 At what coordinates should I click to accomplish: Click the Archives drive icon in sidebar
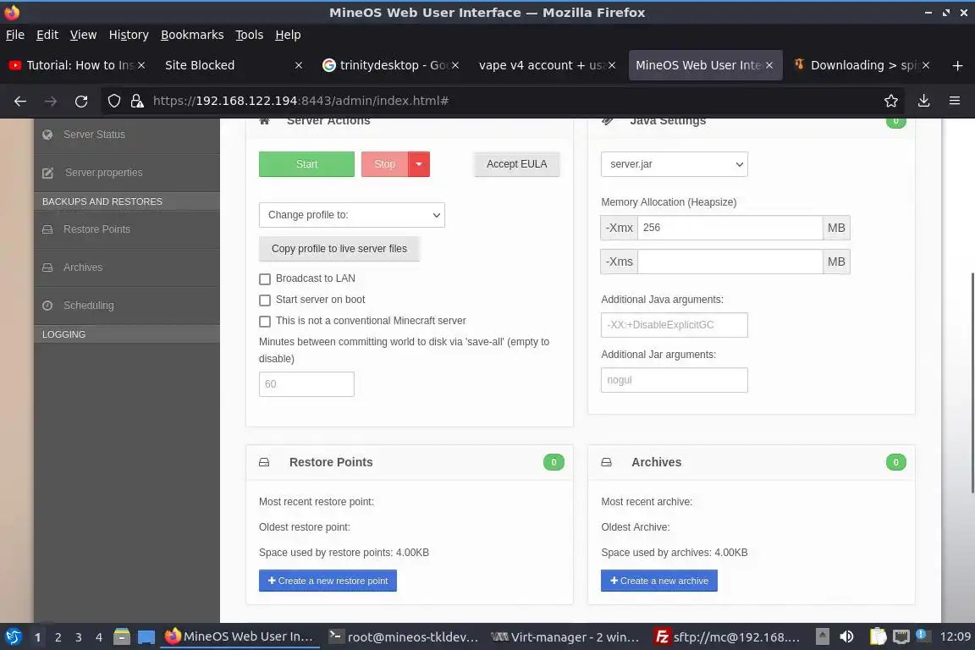click(47, 267)
